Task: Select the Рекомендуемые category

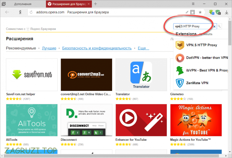Action: pyautogui.click(x=21, y=48)
